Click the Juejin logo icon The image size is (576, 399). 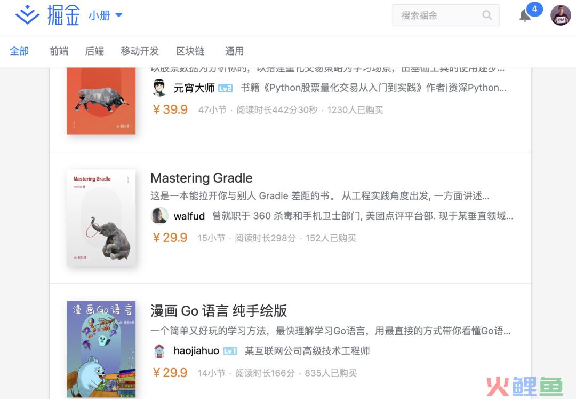click(x=27, y=15)
